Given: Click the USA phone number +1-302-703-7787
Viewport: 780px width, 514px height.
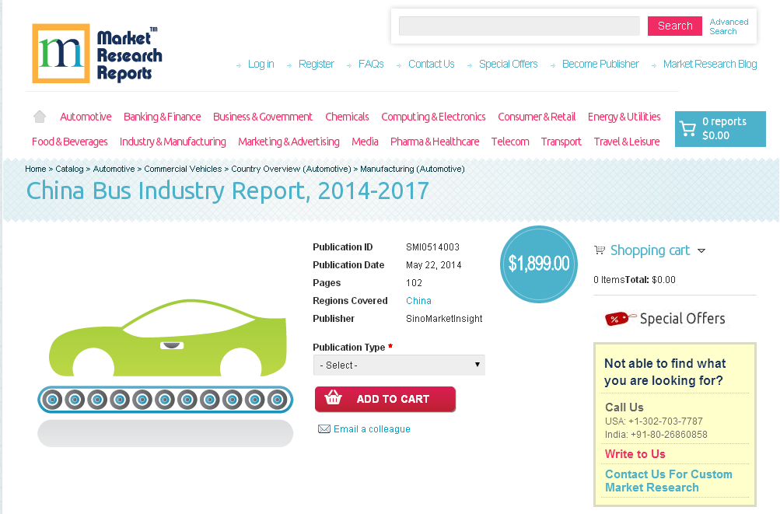Looking at the screenshot, I should pyautogui.click(x=666, y=421).
